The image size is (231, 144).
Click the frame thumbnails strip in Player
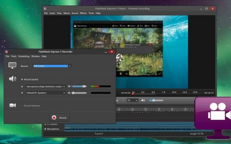coord(155,109)
